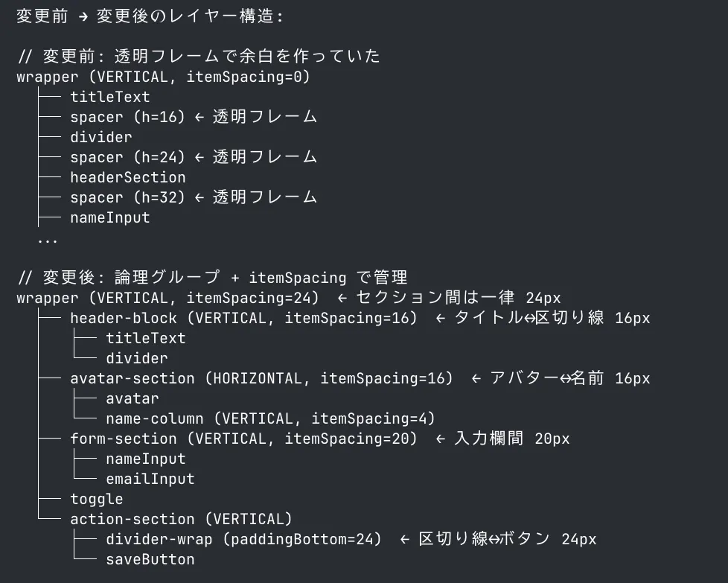Screen dimensions: 728x583
Task: Click the titleText node under first wrapper
Action: [x=110, y=97]
